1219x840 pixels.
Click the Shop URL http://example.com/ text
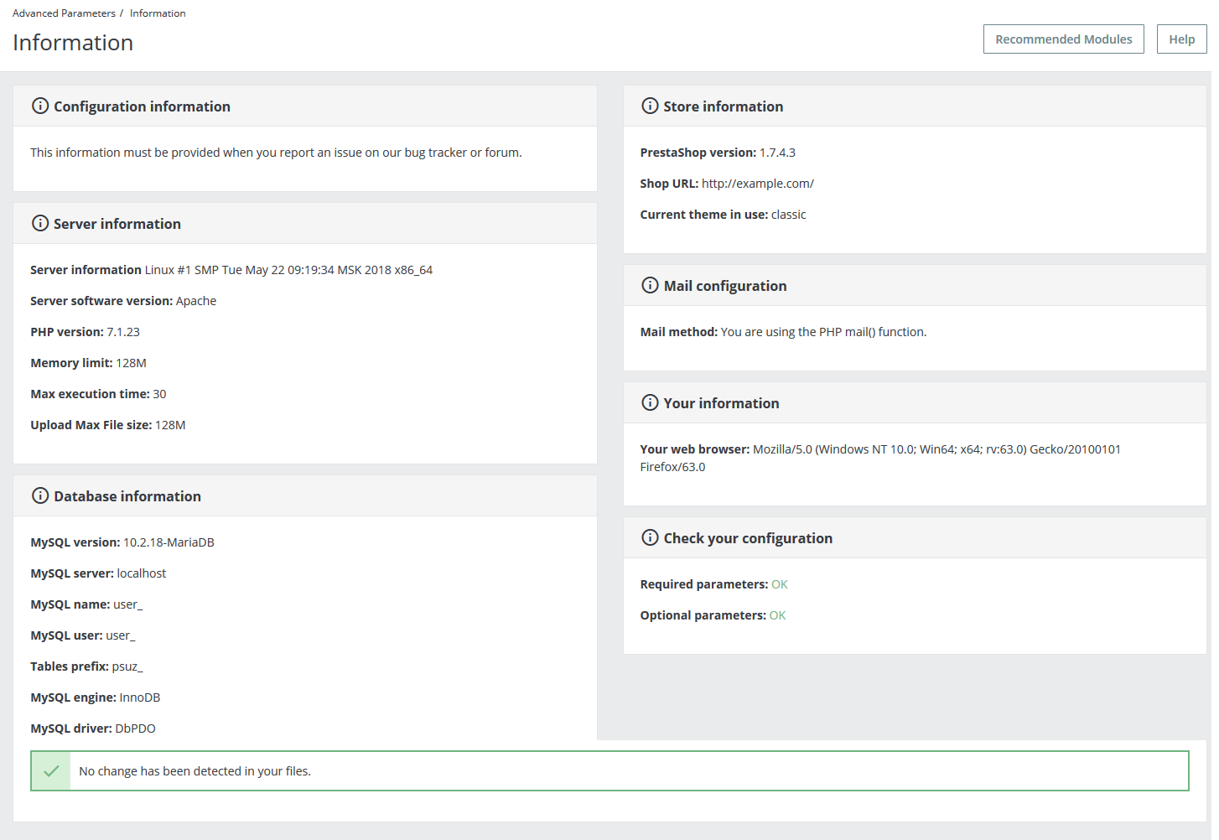(757, 184)
